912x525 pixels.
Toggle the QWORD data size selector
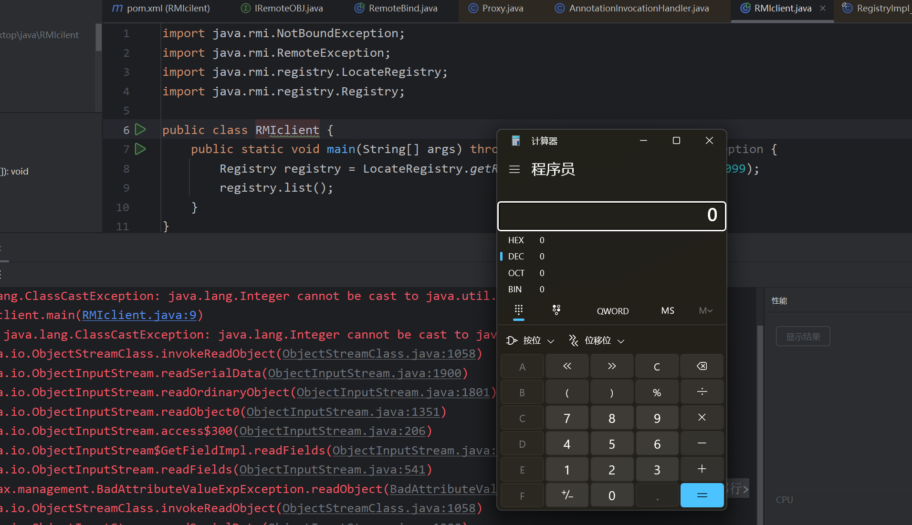click(612, 311)
